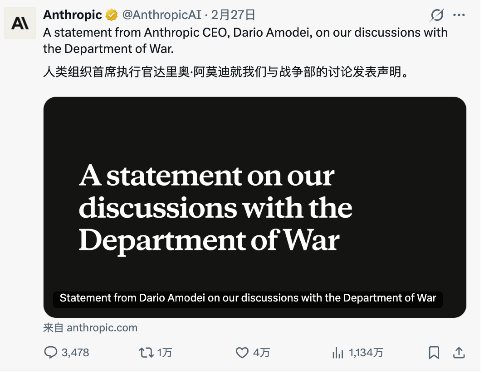Click the Grok actions icon
This screenshot has height=373, width=489.
point(436,15)
